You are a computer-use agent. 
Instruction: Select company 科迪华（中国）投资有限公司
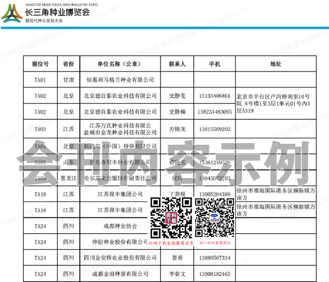(120, 146)
